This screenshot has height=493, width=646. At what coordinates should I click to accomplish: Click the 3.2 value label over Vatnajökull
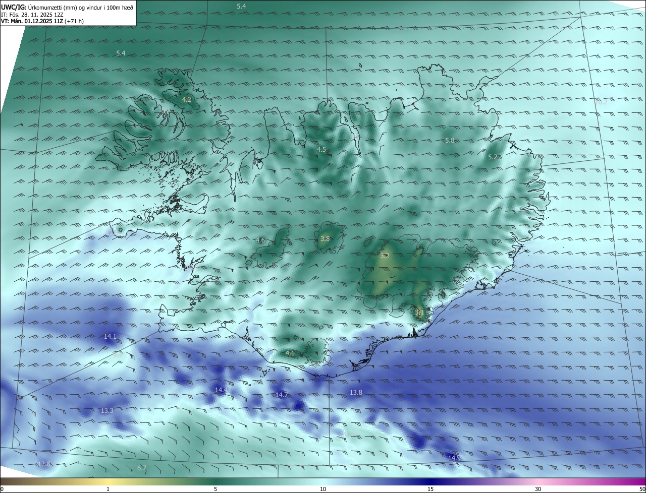coord(385,256)
